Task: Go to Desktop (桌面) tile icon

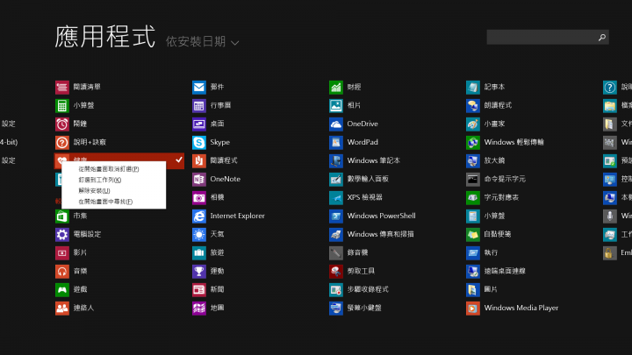Action: [x=199, y=124]
